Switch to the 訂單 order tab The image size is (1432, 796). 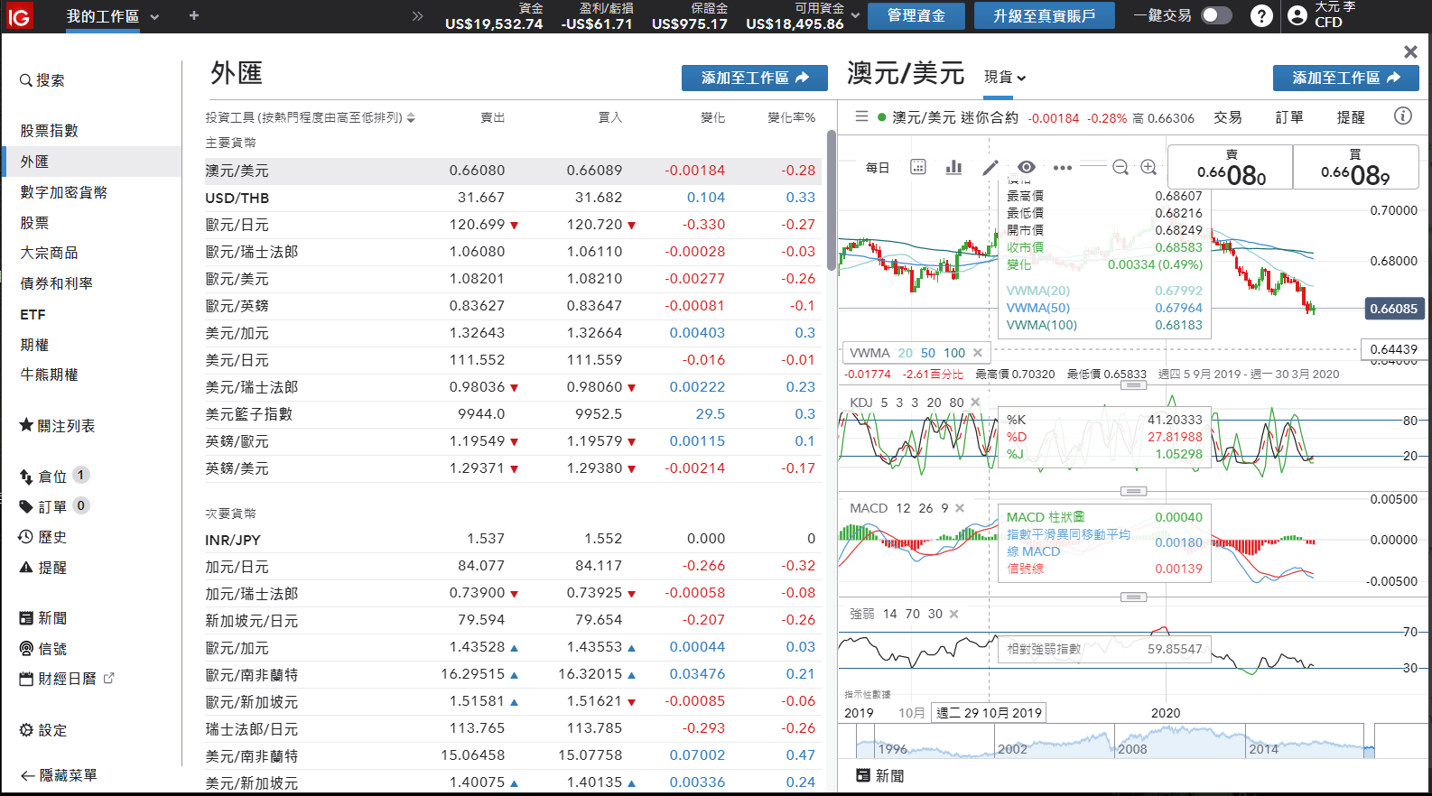pos(1289,117)
